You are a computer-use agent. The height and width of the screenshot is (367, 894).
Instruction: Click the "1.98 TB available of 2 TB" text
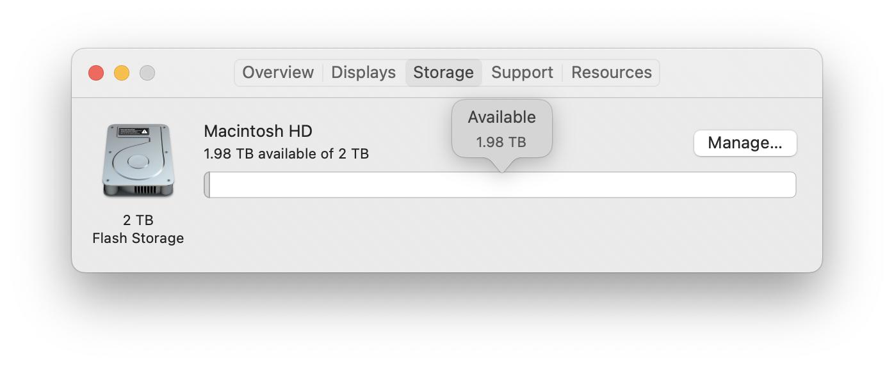[286, 154]
